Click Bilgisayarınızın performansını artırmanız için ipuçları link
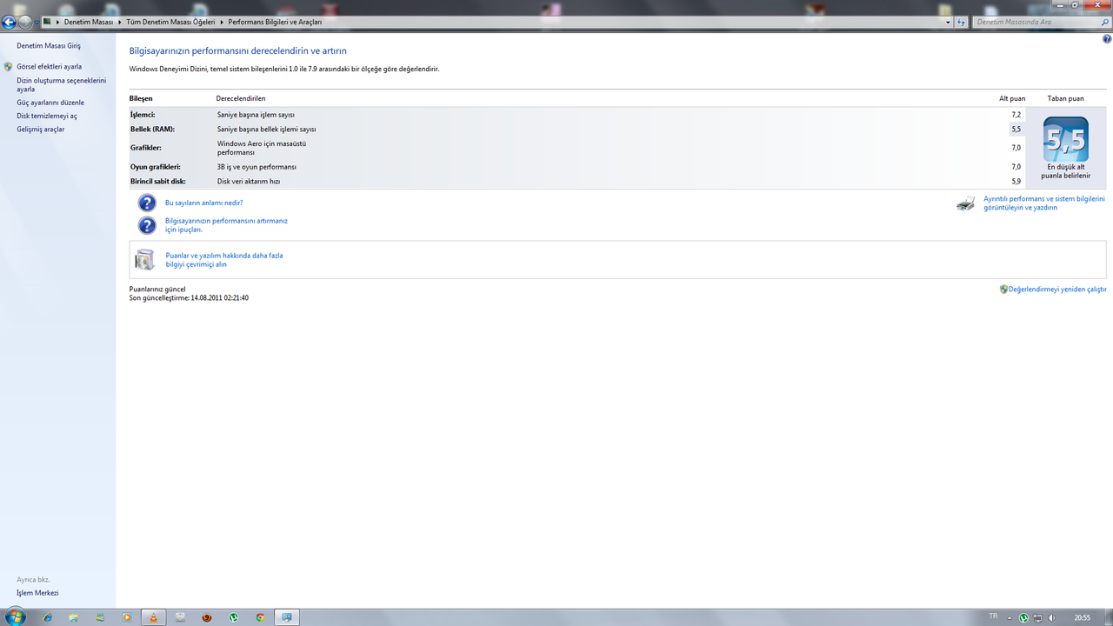 click(226, 225)
